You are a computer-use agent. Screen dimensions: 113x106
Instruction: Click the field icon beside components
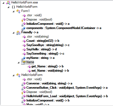[23, 28]
